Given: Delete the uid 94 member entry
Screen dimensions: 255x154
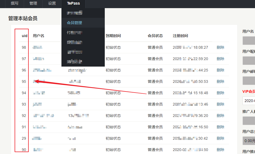Looking at the screenshot, I should click(220, 93).
